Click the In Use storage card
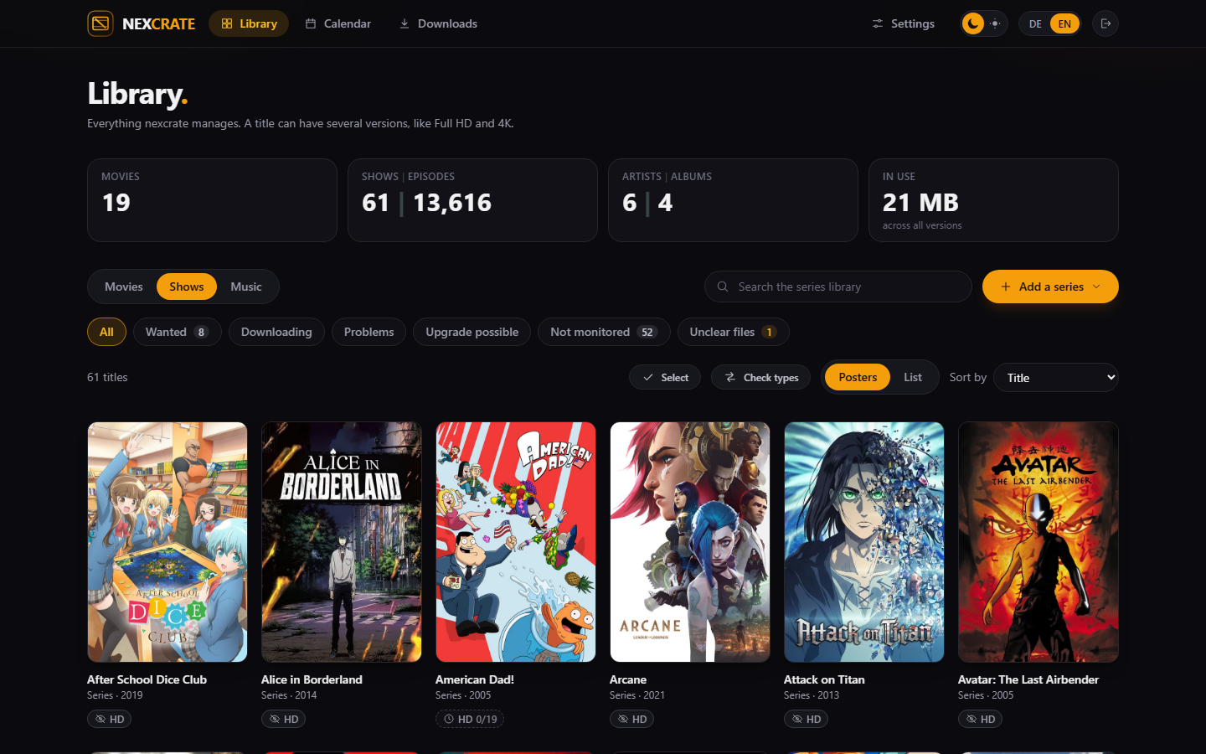The image size is (1206, 754). [x=993, y=200]
